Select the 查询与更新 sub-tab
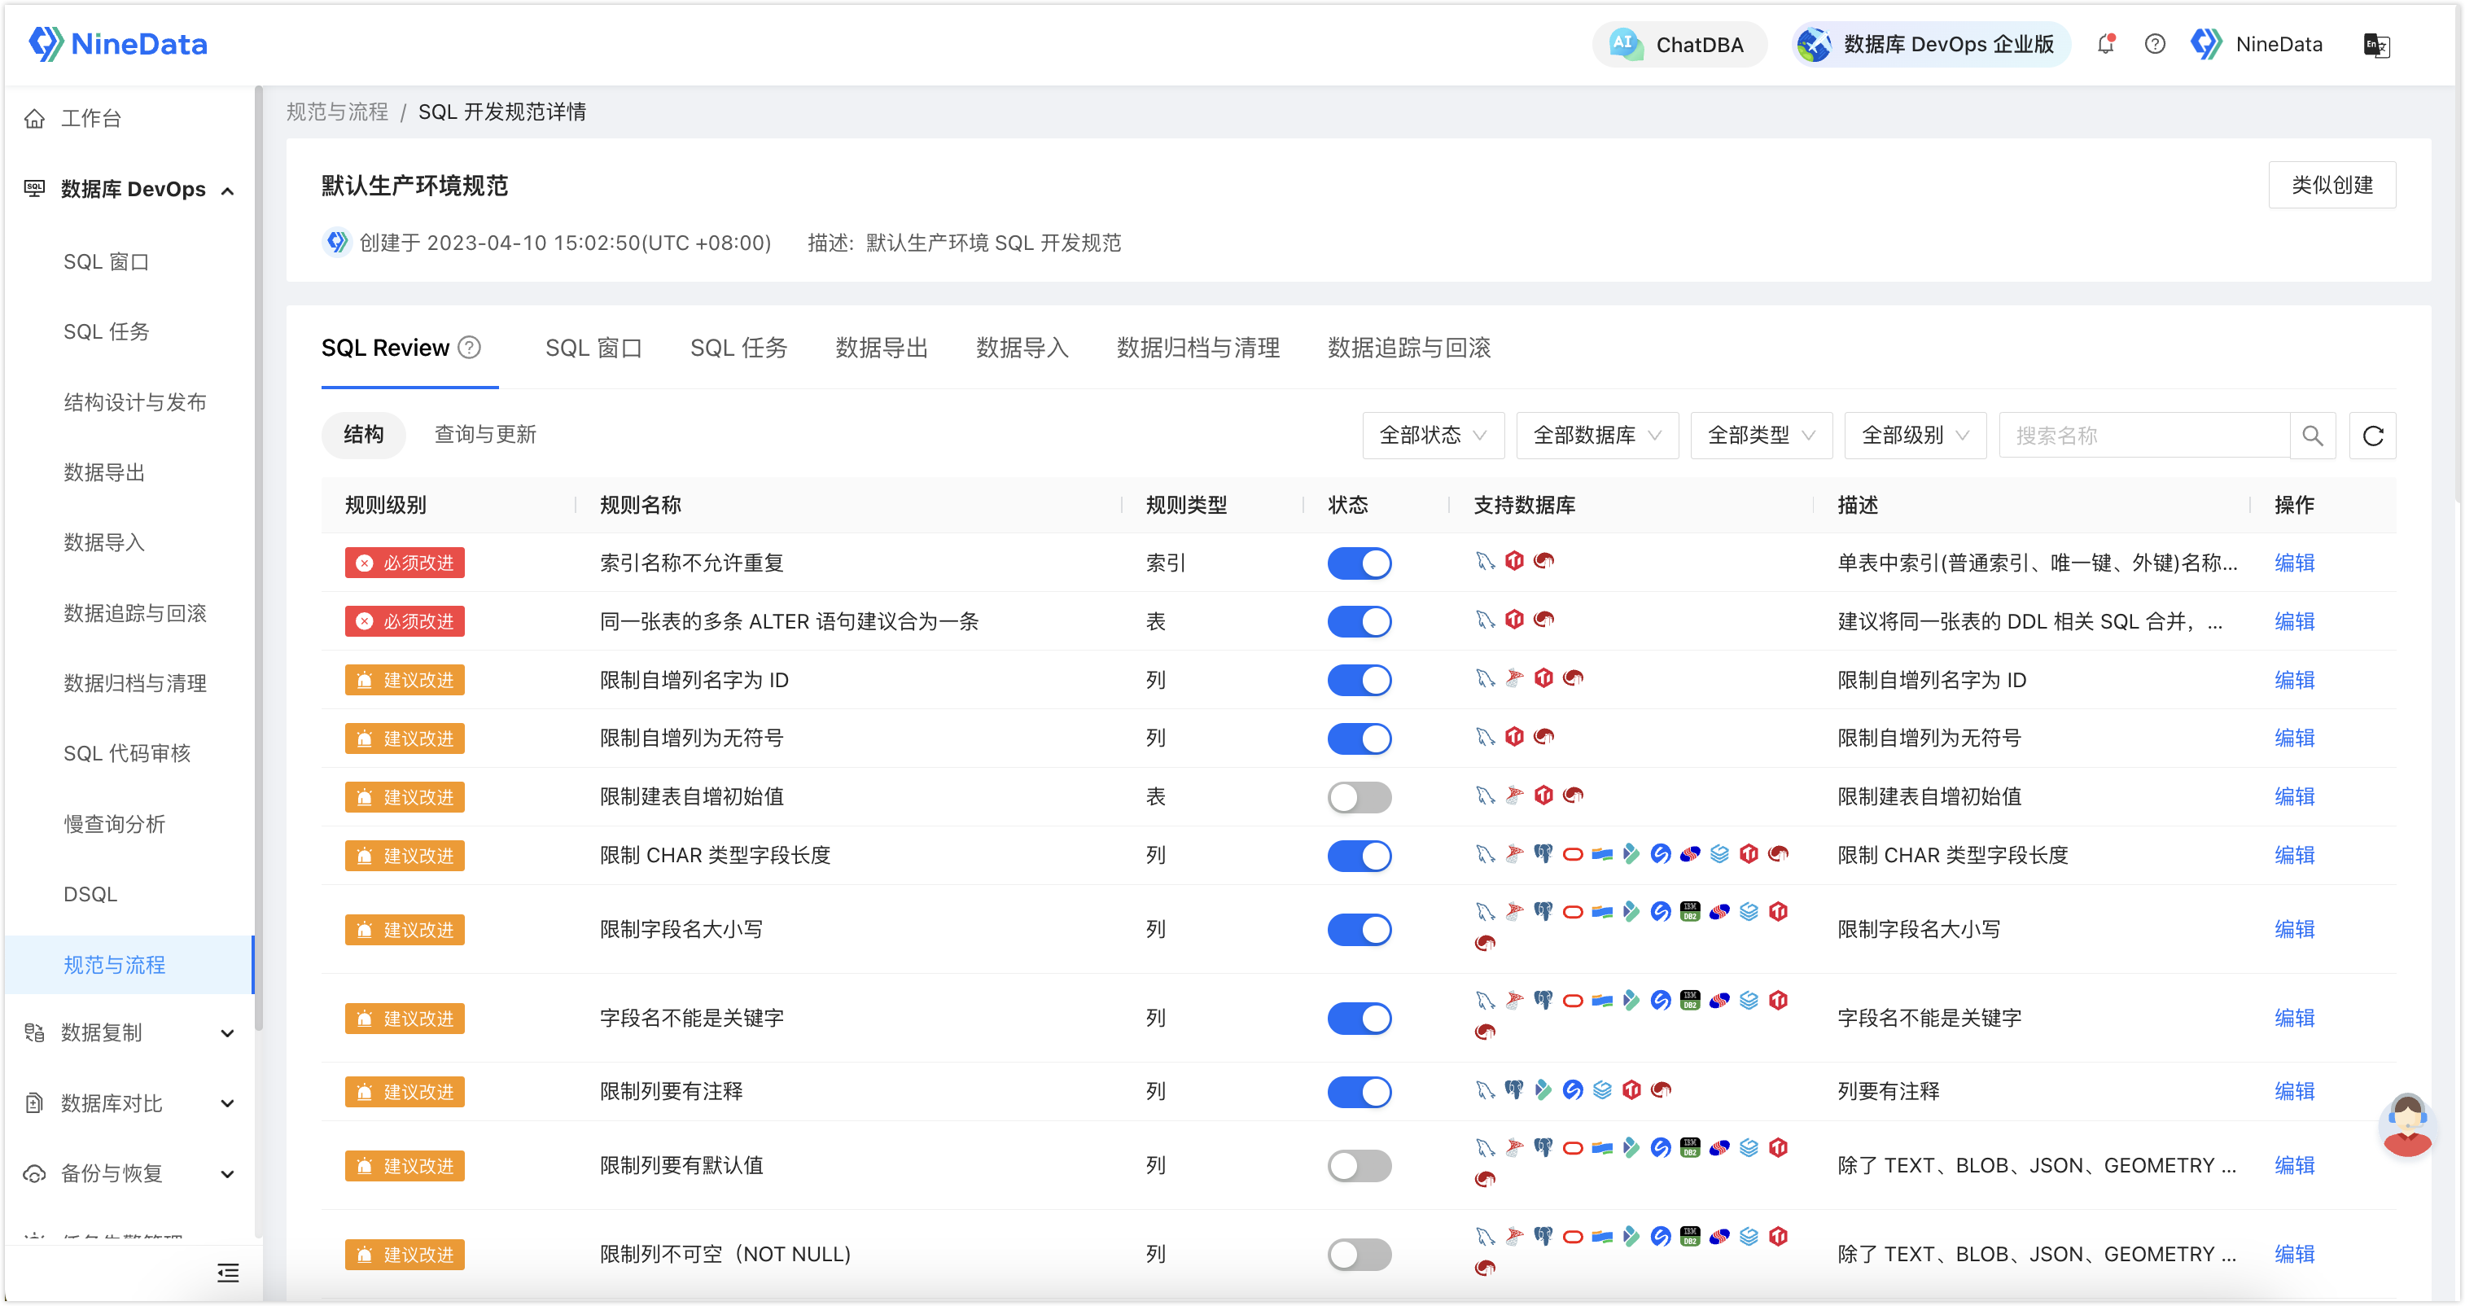2465x1306 pixels. click(485, 434)
